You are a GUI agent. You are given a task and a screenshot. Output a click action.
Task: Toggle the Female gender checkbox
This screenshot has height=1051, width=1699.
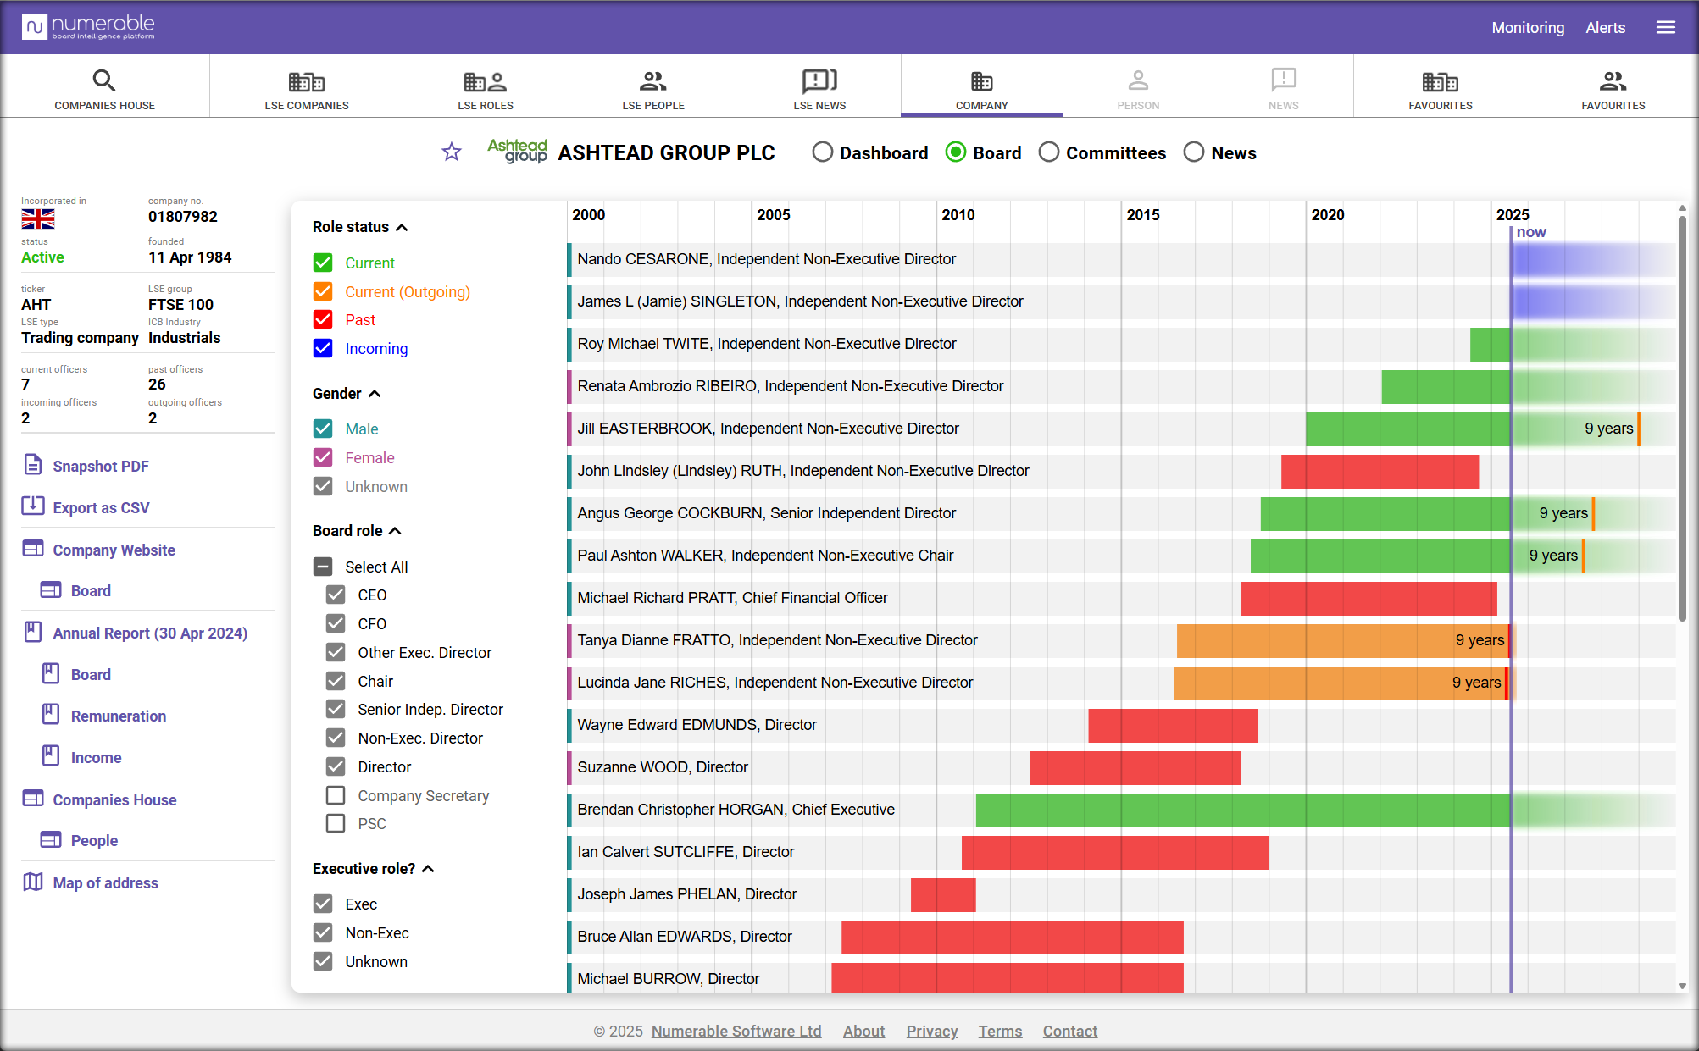[x=323, y=457]
